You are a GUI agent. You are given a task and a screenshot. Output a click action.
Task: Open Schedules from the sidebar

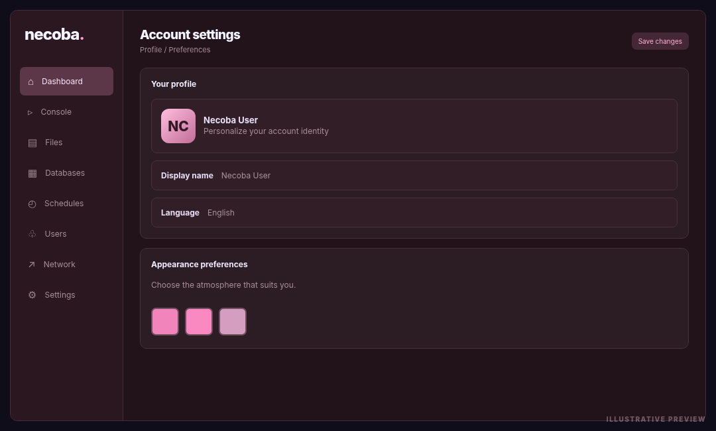point(67,204)
